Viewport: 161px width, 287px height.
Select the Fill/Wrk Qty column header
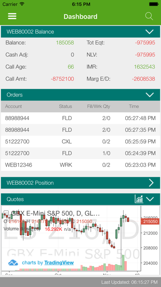click(x=99, y=106)
